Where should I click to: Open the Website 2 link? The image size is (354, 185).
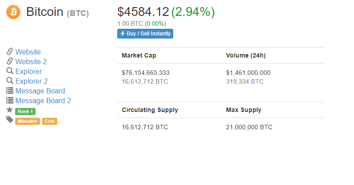pos(31,62)
